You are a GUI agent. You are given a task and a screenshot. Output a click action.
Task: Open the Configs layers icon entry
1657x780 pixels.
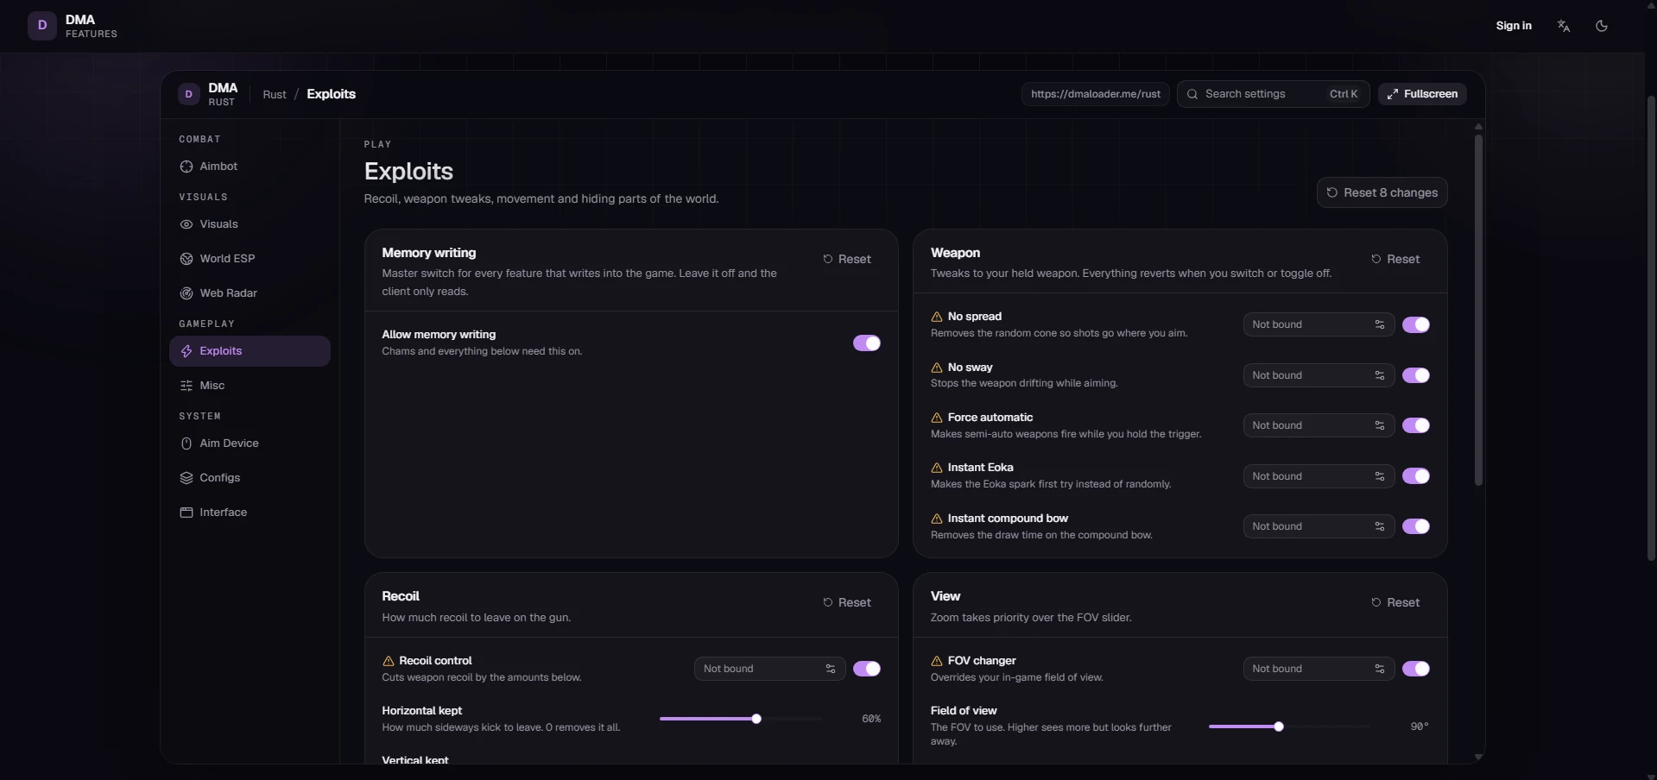pyautogui.click(x=186, y=478)
